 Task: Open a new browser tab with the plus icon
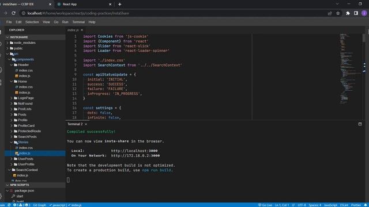tap(119, 4)
